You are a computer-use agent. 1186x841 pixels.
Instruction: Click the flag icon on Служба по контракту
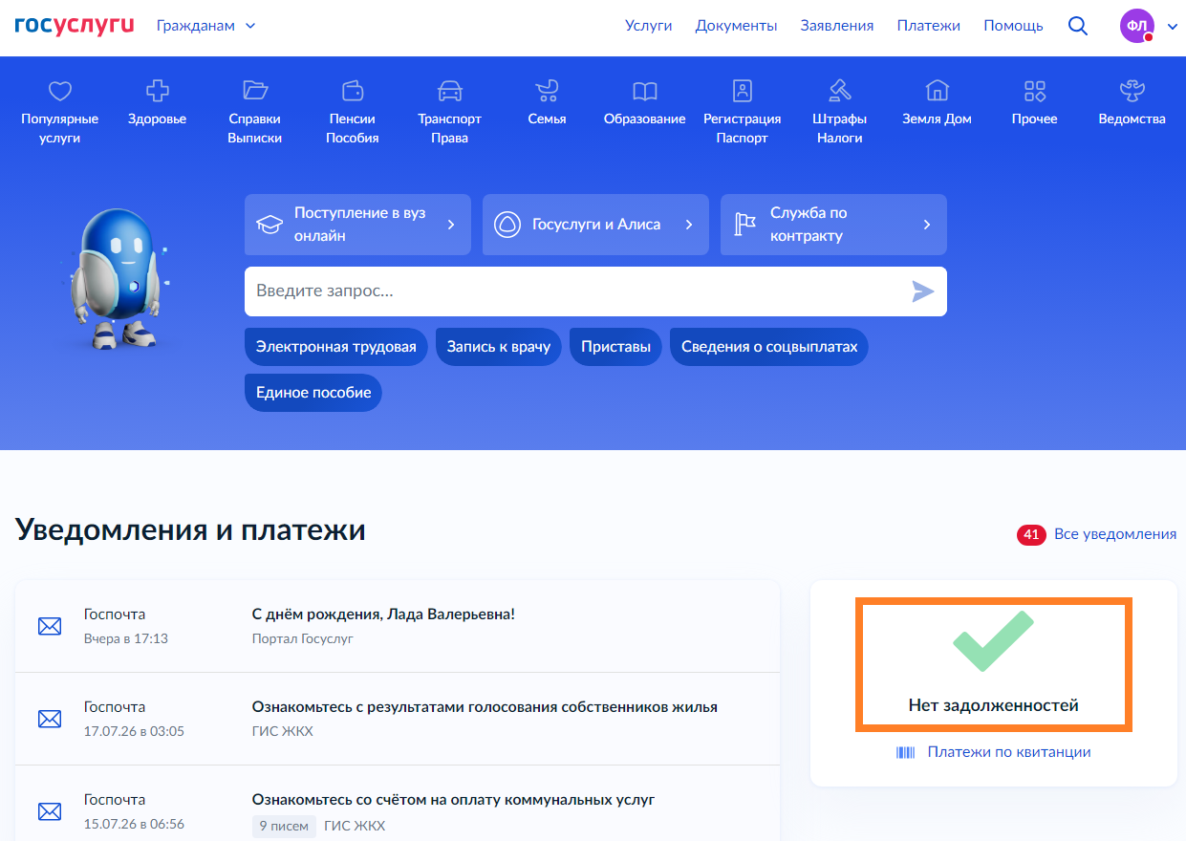pyautogui.click(x=744, y=225)
